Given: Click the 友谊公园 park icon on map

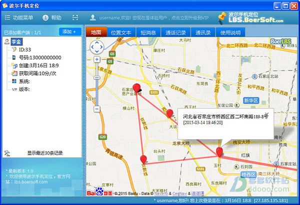Looking at the screenshot, I should 237,105.
